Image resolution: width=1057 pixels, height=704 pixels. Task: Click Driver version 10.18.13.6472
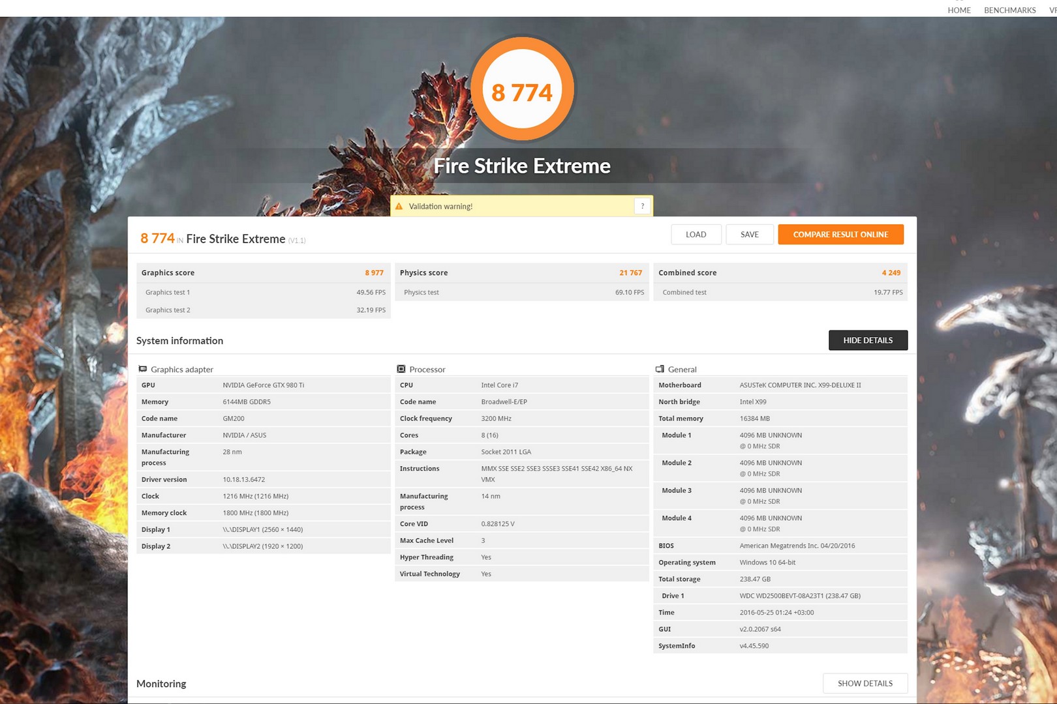[244, 480]
